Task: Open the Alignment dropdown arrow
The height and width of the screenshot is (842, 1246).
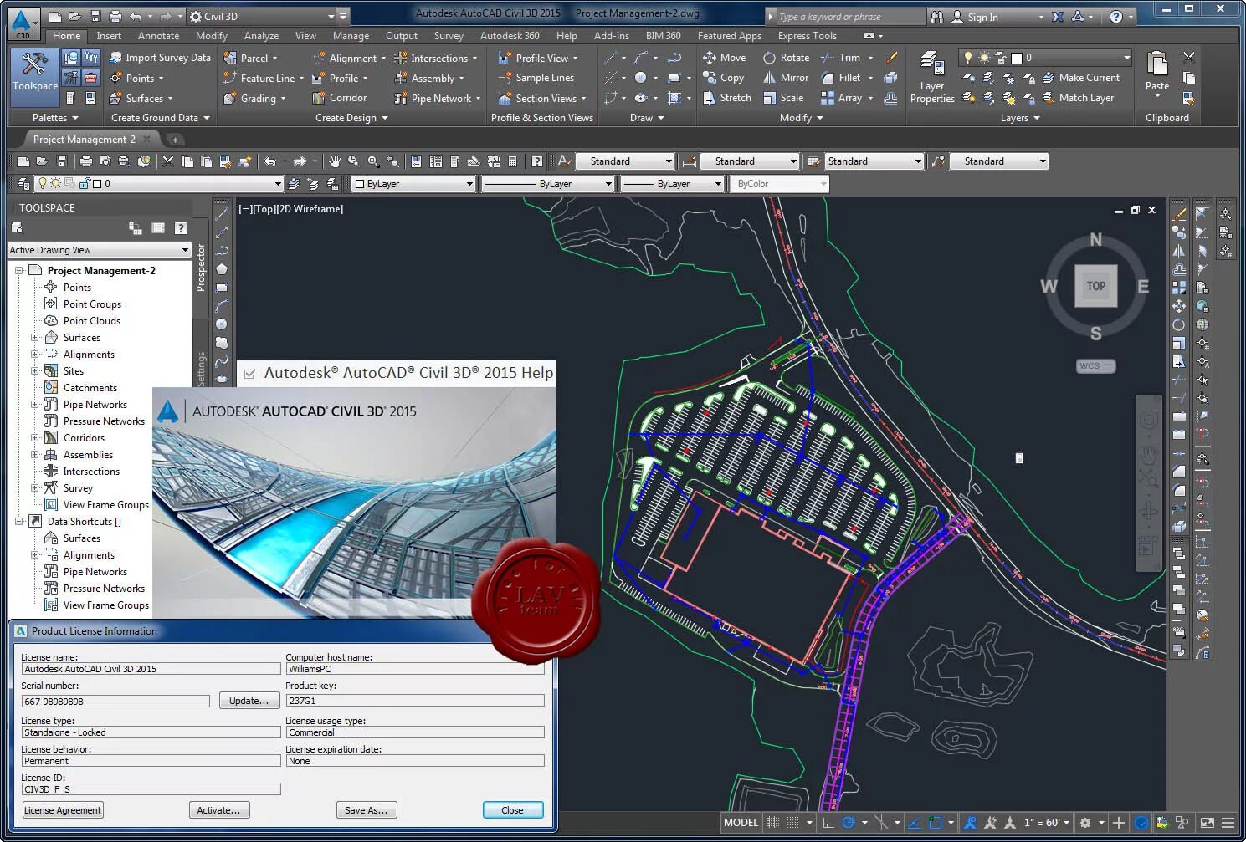Action: (x=383, y=59)
